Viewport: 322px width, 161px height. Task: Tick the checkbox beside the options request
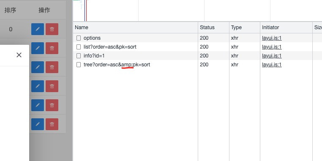point(79,38)
